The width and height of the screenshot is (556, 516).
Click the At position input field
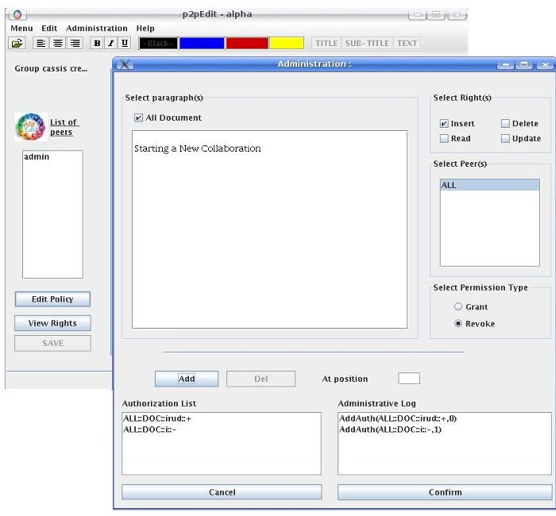click(408, 379)
